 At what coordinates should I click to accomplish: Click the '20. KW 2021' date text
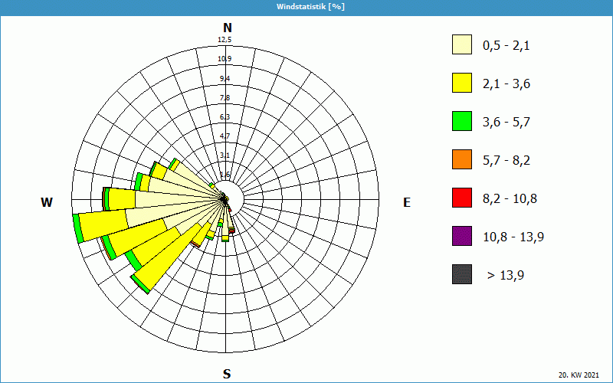click(579, 375)
